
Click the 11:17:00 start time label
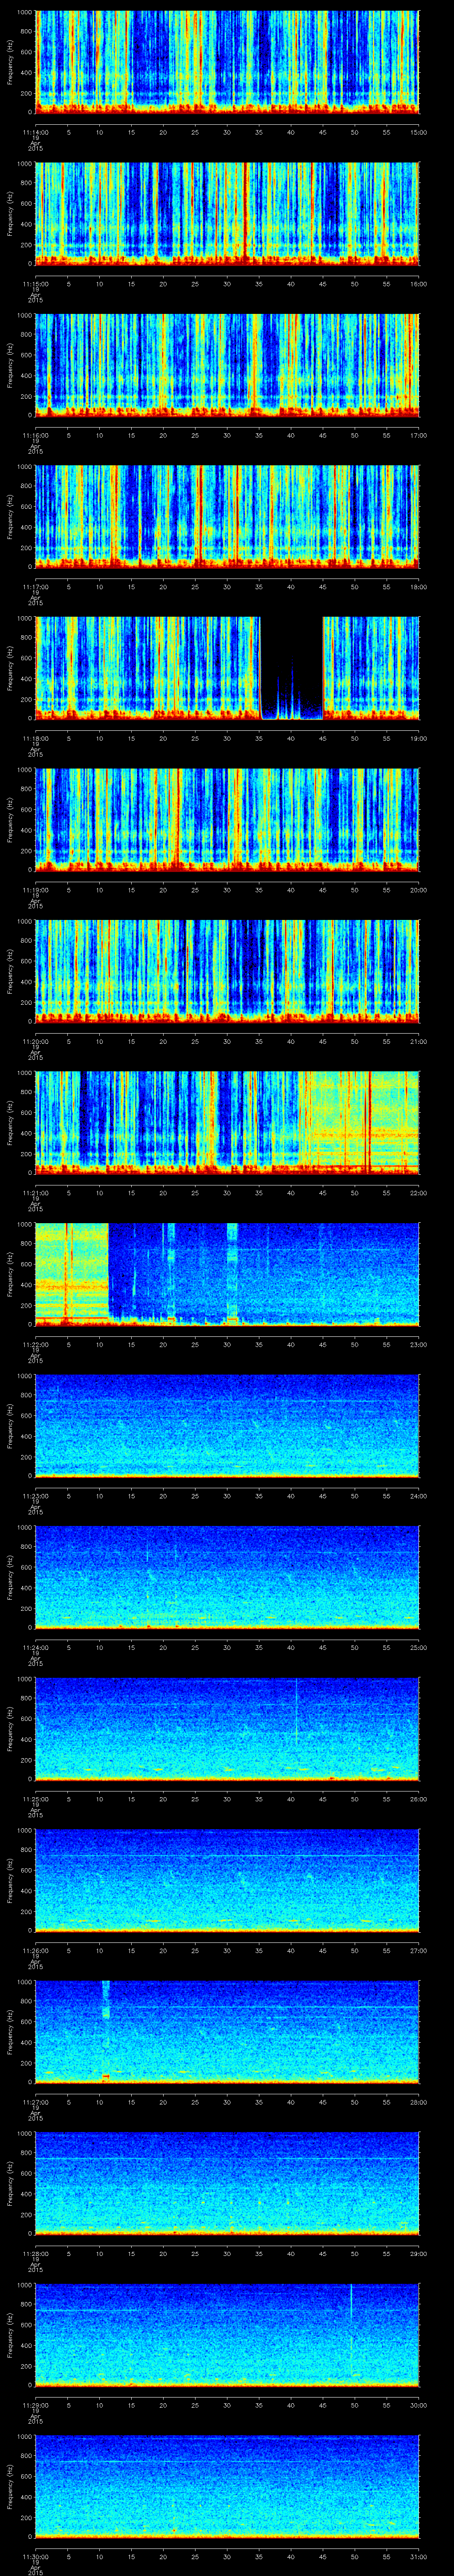click(x=35, y=587)
